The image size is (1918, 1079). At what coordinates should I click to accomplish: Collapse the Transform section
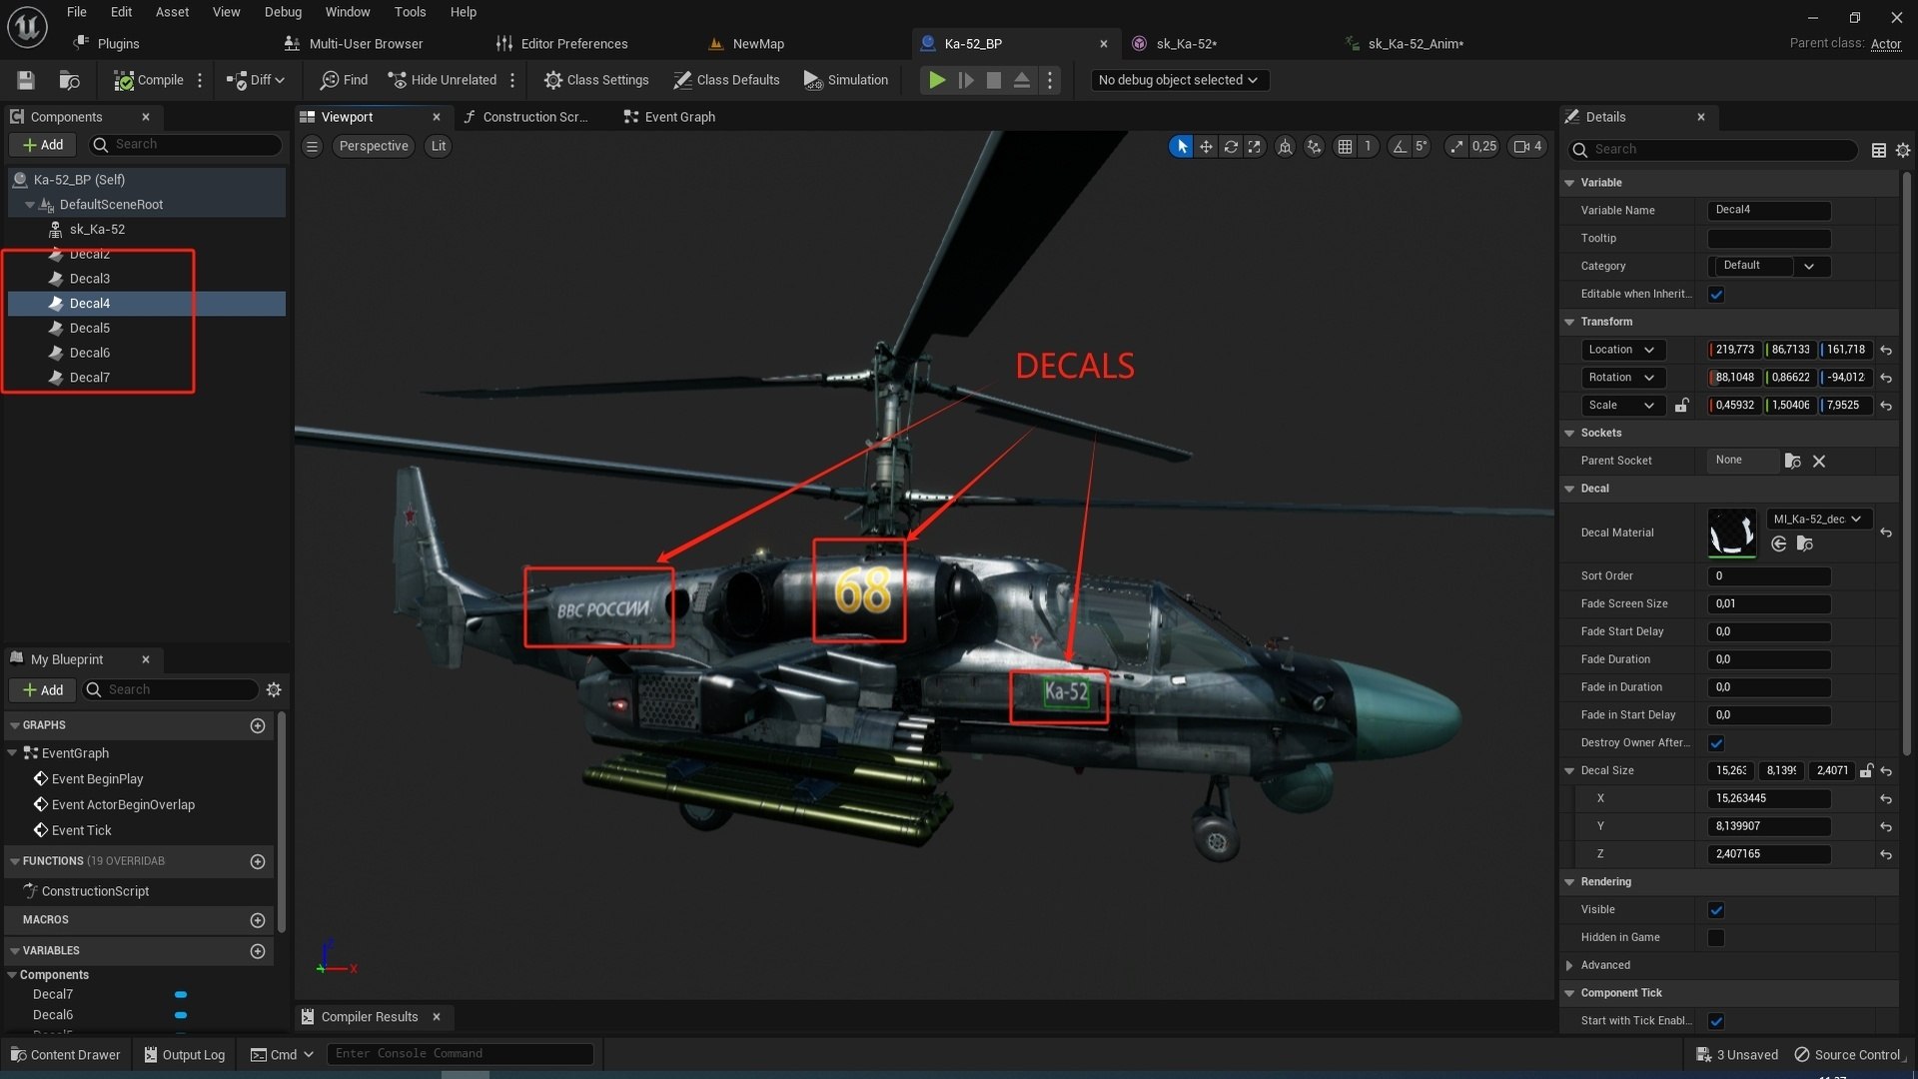tap(1570, 322)
